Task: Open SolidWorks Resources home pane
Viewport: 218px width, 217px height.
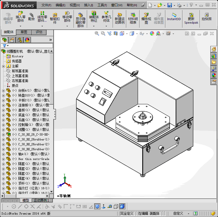Action: point(214,49)
